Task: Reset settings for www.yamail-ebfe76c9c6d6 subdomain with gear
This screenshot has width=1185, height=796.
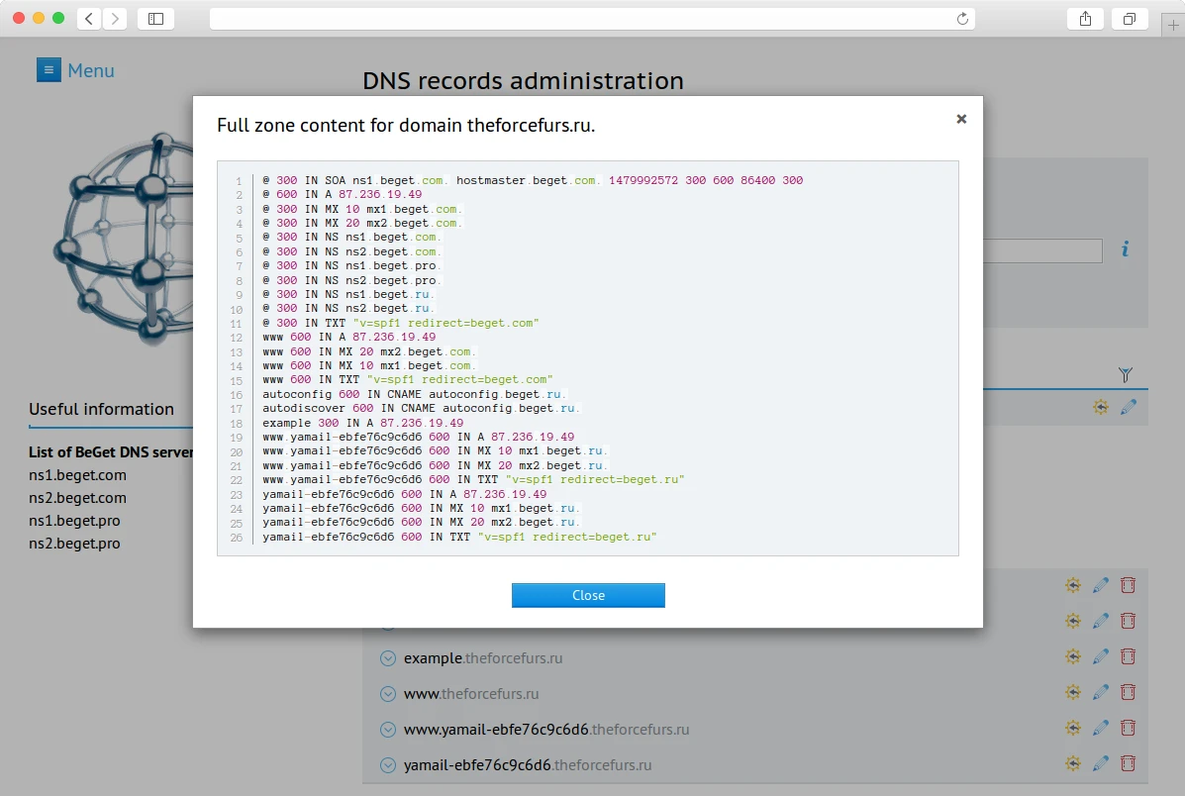Action: point(1072,728)
